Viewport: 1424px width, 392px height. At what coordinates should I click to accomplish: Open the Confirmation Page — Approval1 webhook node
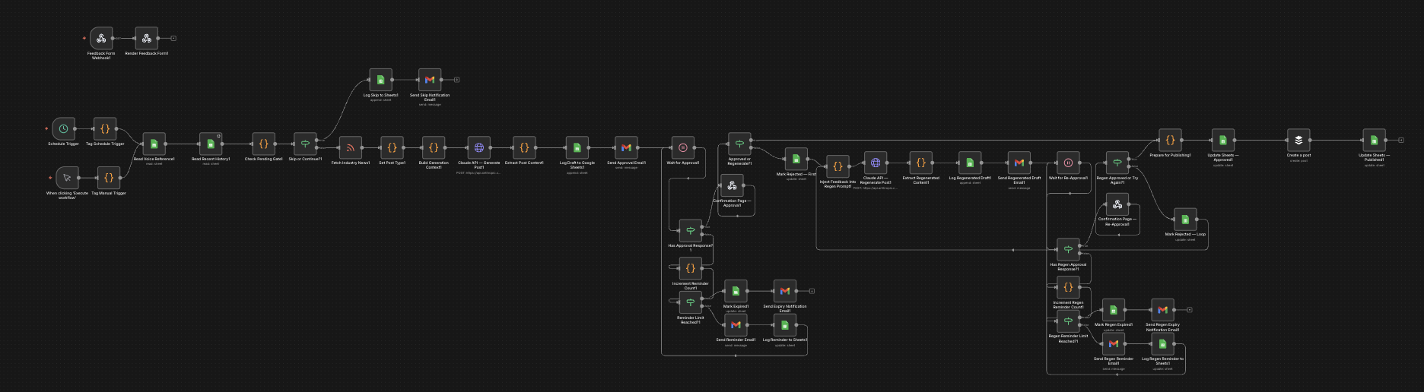[x=732, y=185]
